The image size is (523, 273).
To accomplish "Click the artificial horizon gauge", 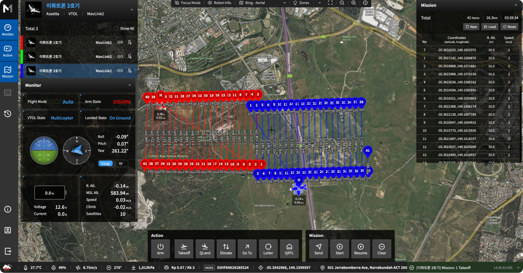I will point(44,150).
